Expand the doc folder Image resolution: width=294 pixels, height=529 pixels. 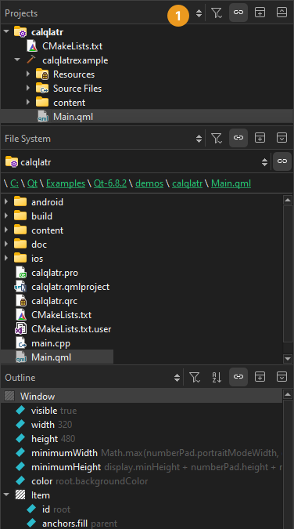6,245
